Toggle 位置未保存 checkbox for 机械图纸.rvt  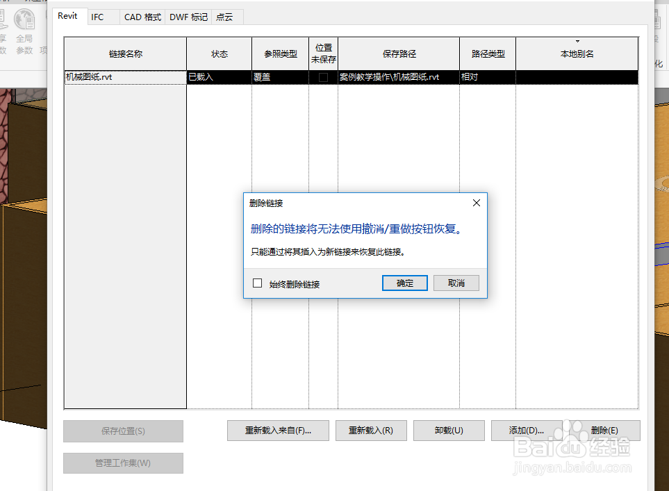[x=324, y=77]
